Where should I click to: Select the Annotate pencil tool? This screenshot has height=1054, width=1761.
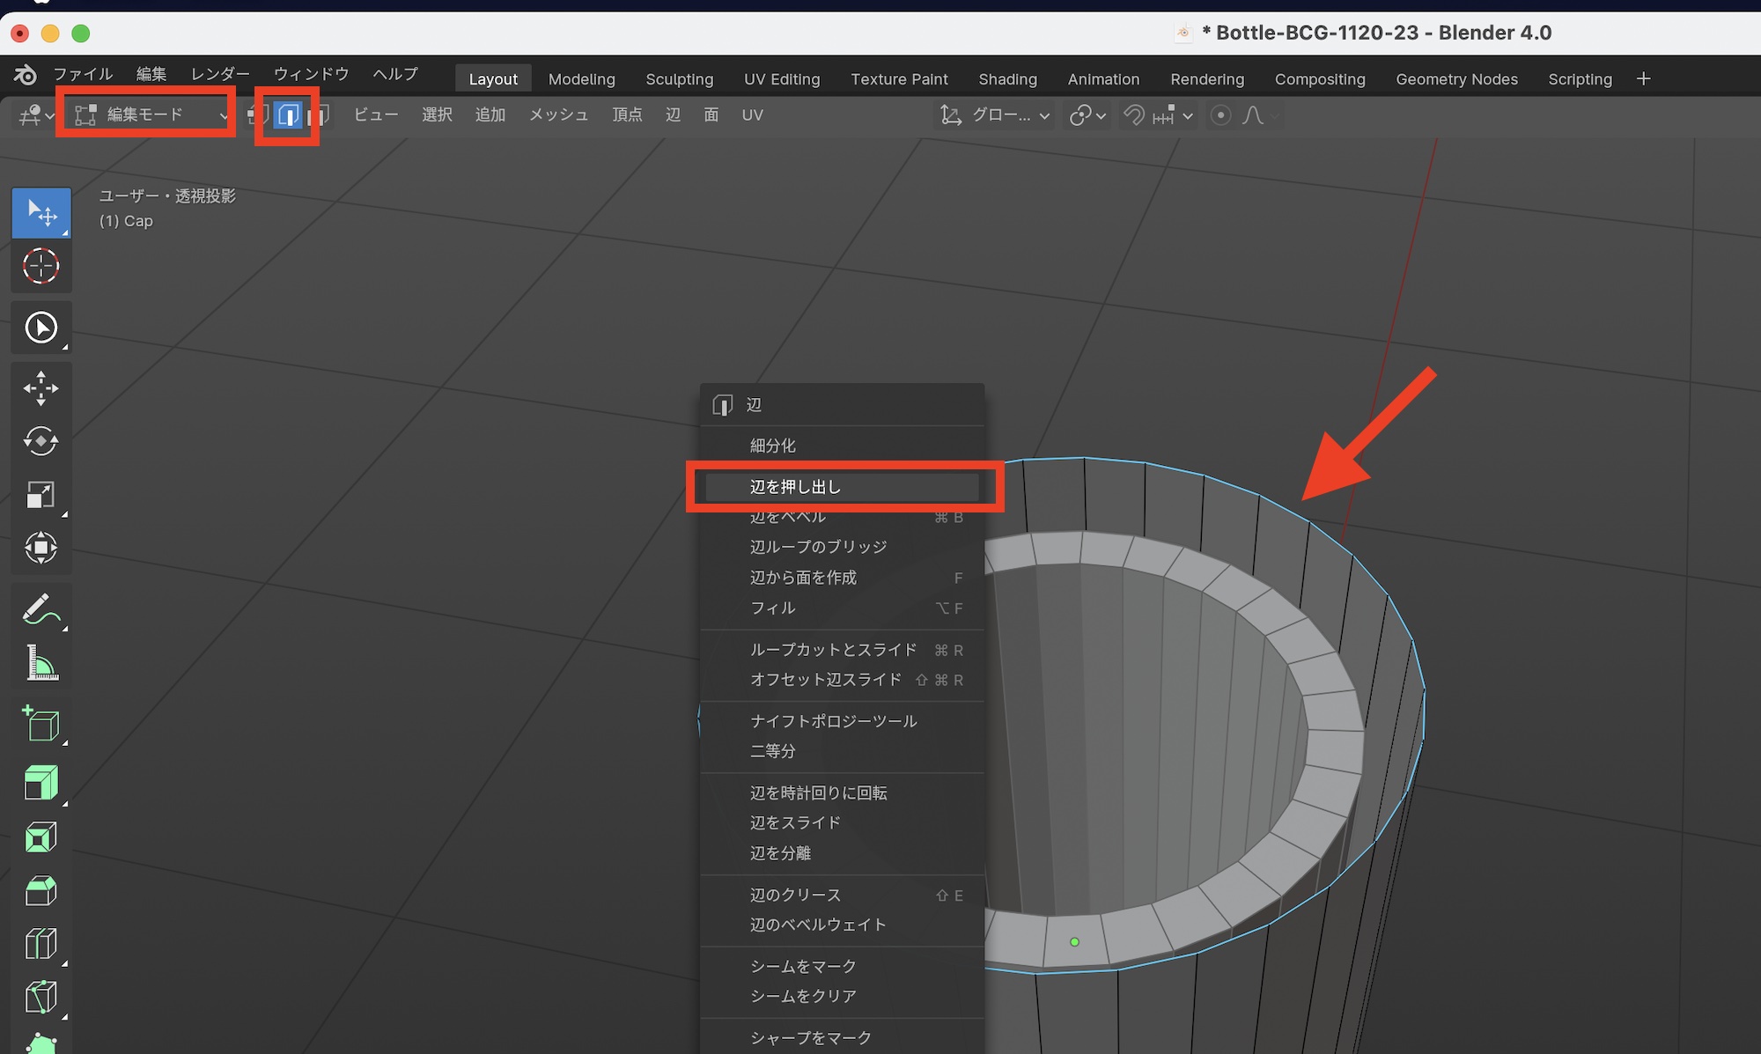click(41, 609)
